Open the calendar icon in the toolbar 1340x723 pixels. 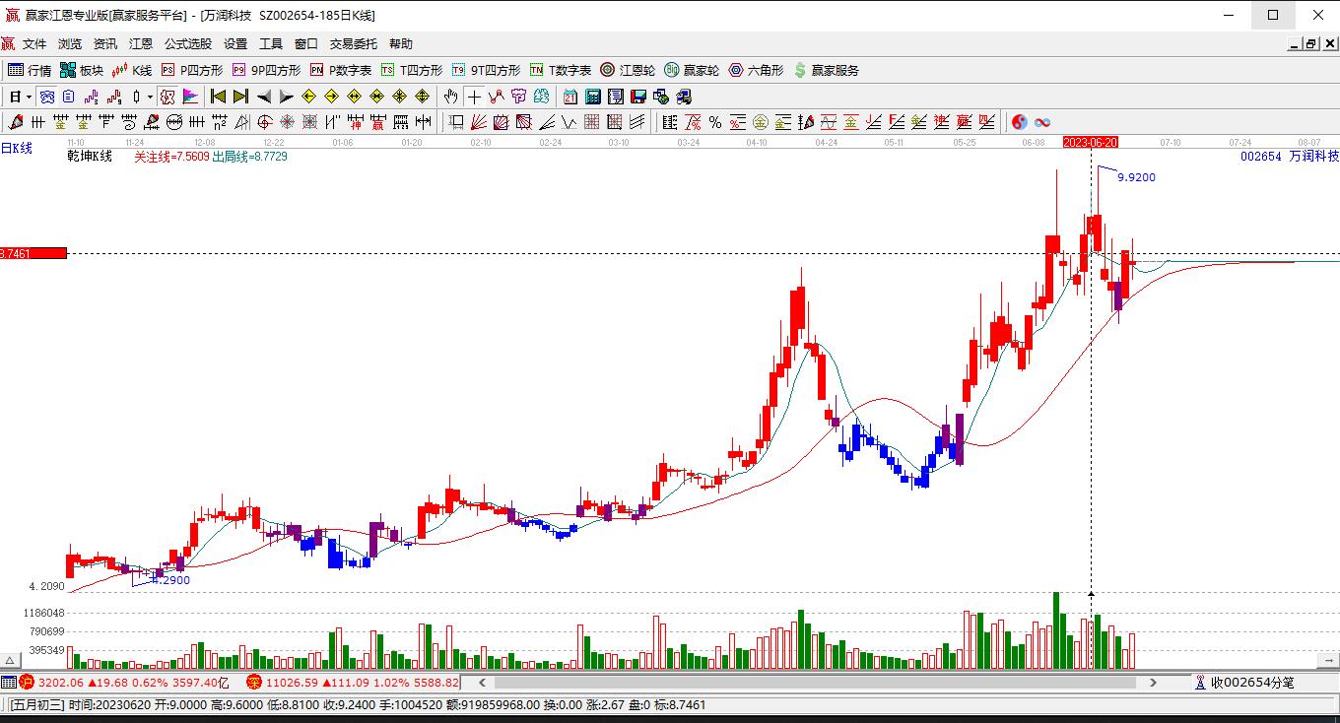[570, 96]
